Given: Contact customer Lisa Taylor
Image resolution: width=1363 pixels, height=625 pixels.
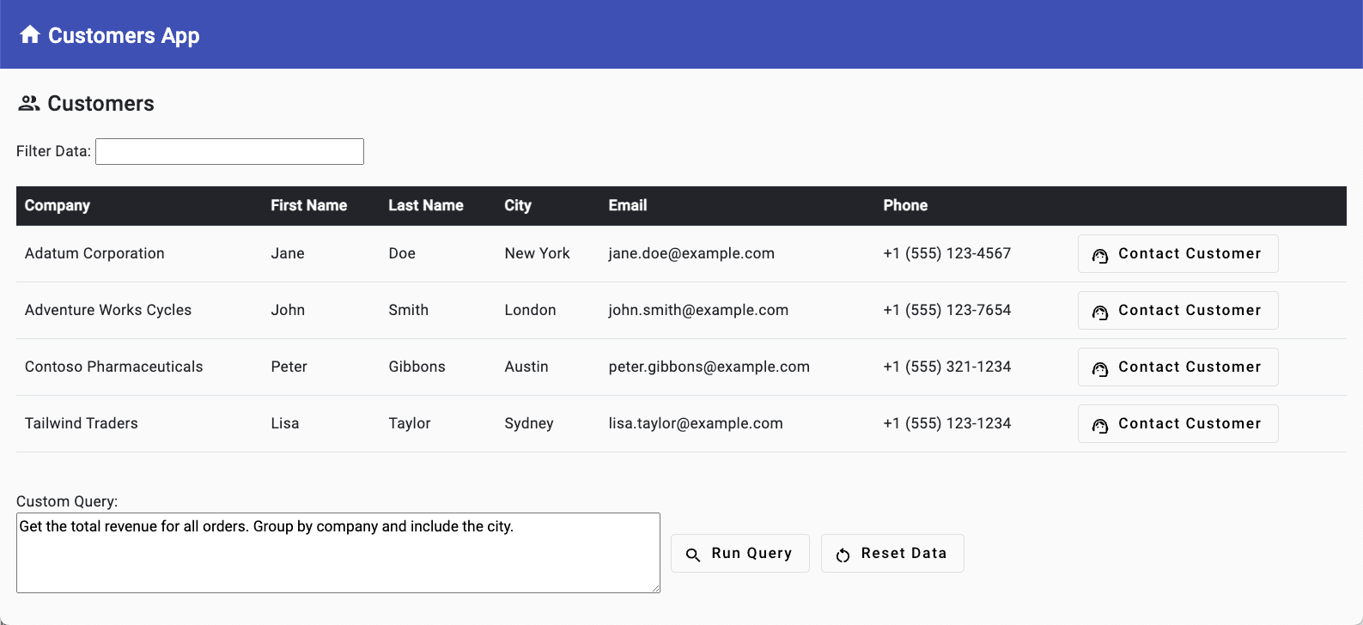Looking at the screenshot, I should 1177,423.
